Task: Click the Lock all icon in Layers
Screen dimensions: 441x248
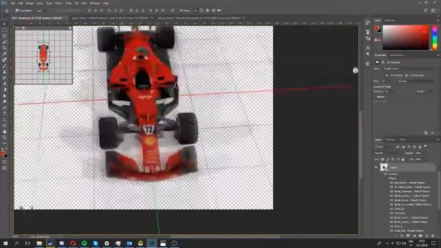Action: (x=403, y=159)
